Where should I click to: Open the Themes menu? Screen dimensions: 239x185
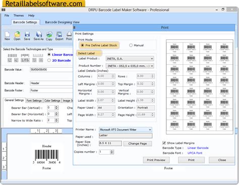tap(19, 16)
